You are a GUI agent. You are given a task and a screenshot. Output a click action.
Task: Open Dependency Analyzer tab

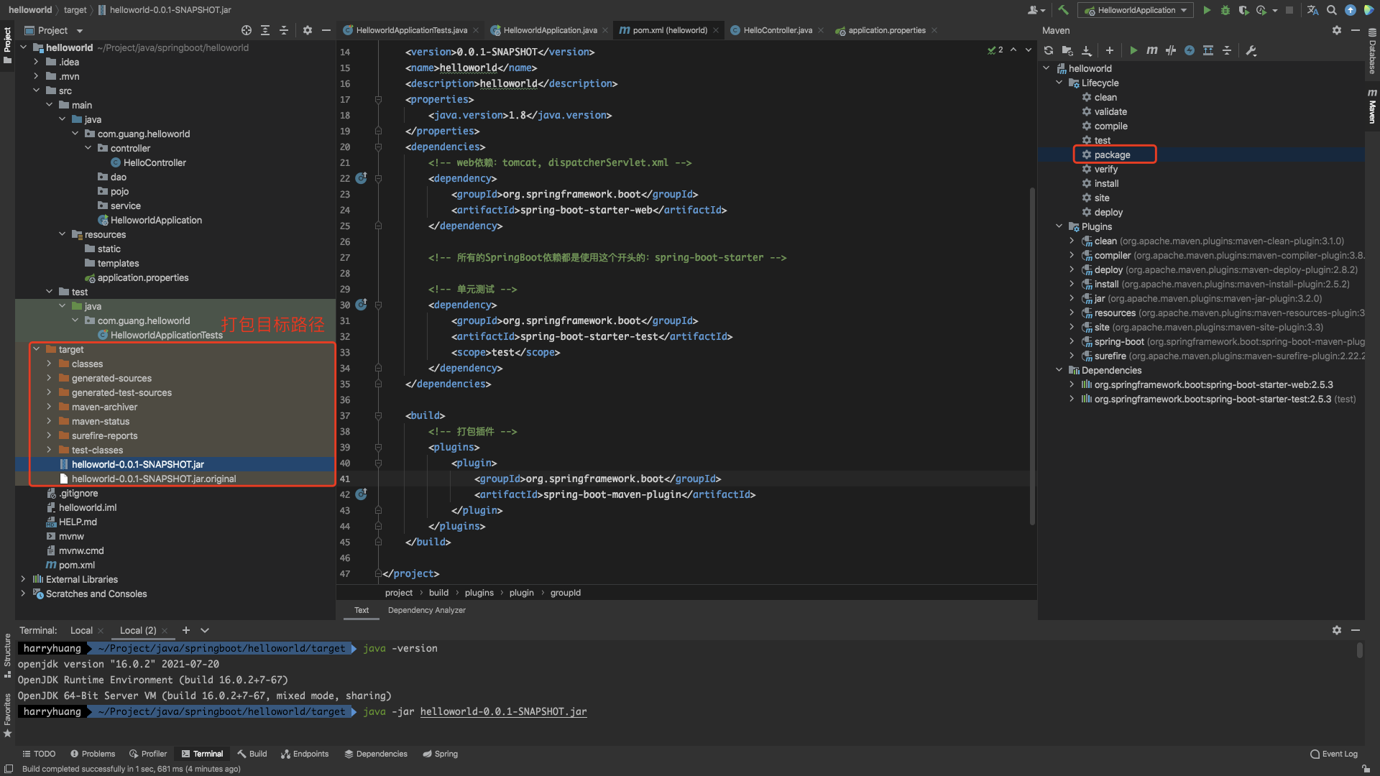[x=426, y=610]
